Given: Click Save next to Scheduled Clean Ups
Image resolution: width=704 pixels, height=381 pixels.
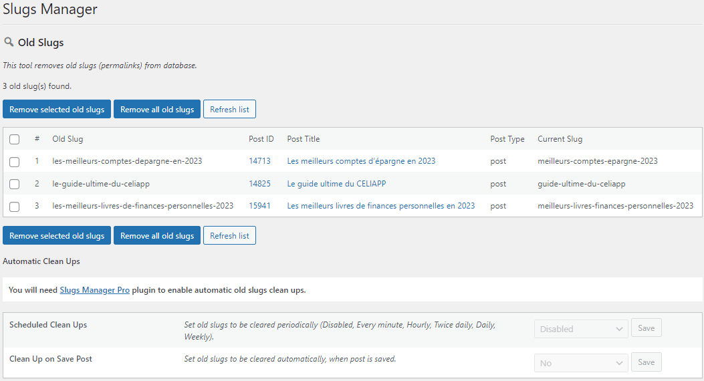Looking at the screenshot, I should coord(646,328).
